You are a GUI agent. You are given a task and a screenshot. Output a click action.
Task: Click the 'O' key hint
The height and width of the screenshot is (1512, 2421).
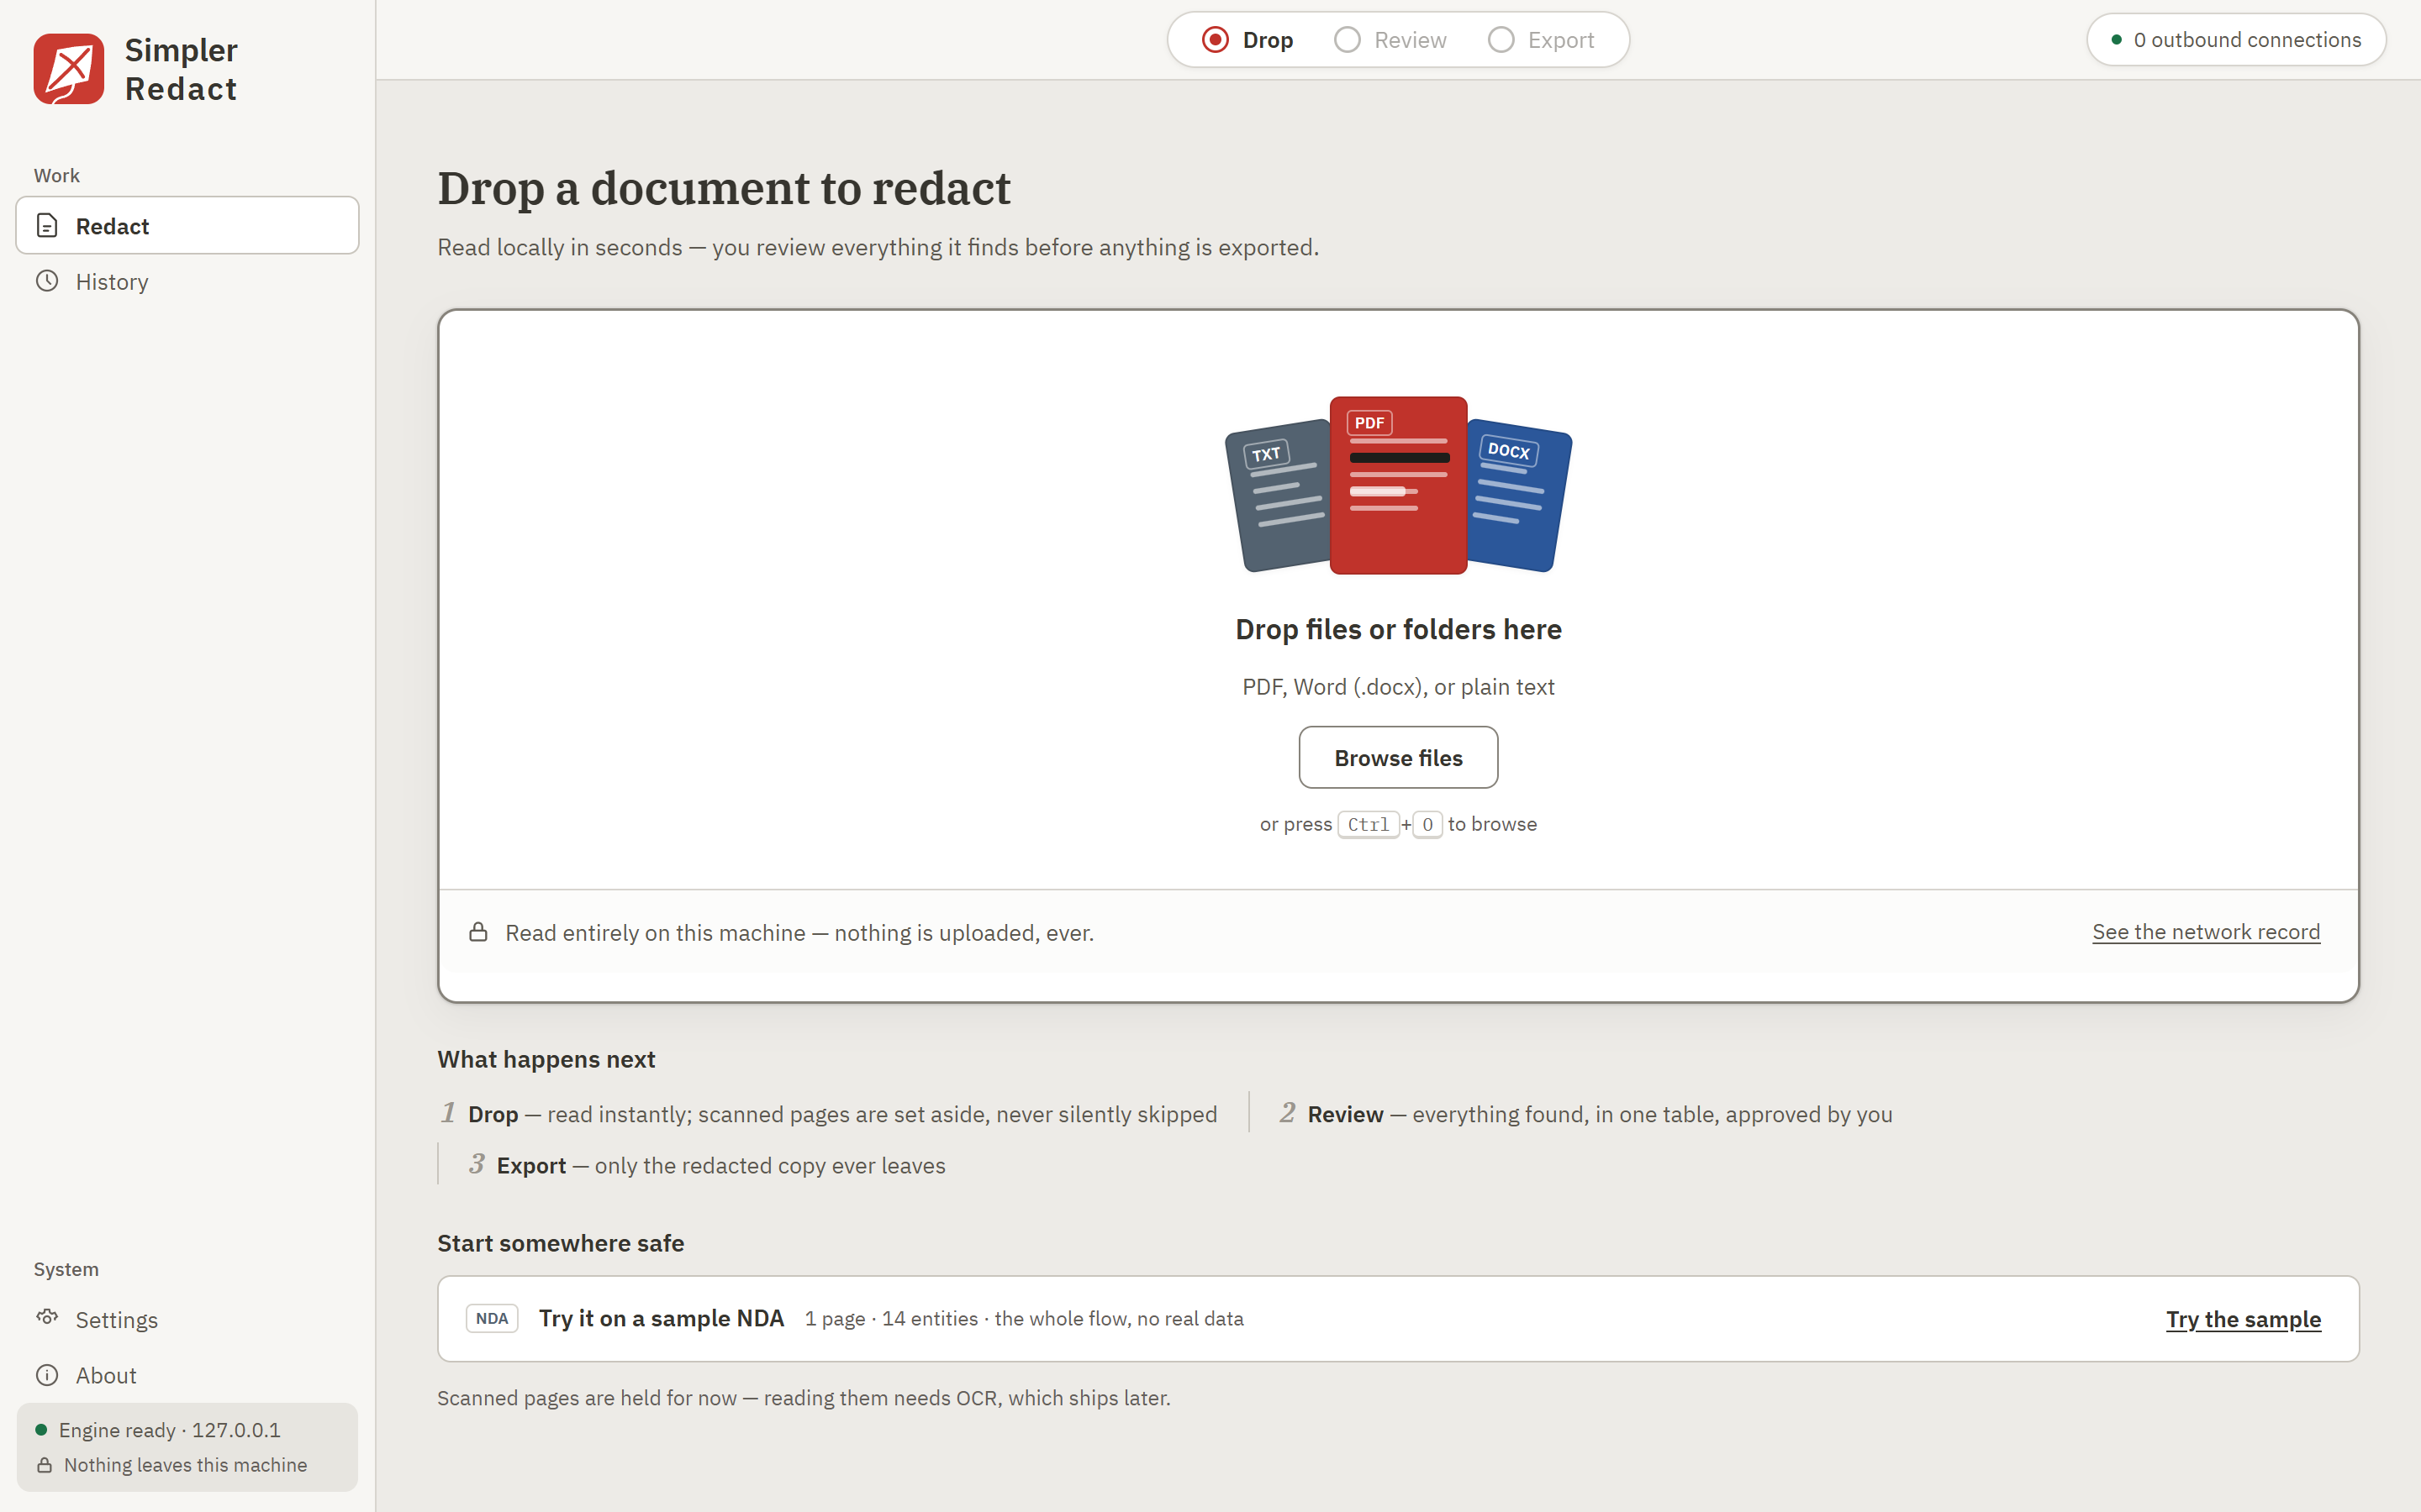[x=1427, y=824]
